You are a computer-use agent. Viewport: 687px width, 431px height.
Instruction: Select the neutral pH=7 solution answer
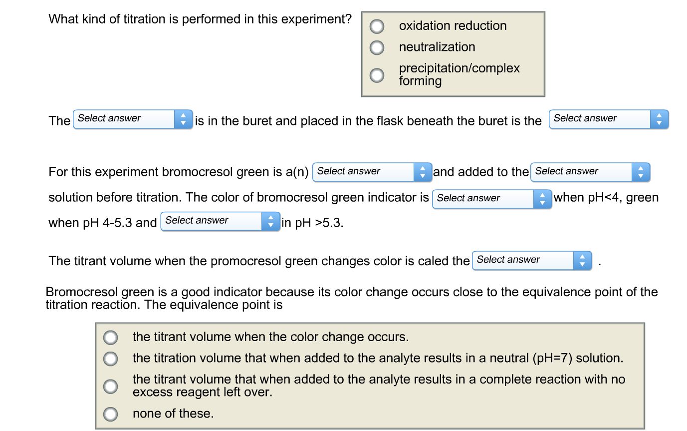pos(110,358)
